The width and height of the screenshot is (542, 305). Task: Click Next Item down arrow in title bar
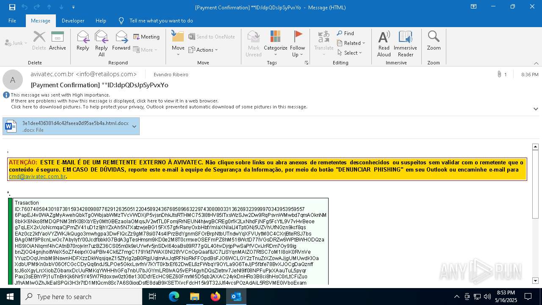click(x=61, y=7)
